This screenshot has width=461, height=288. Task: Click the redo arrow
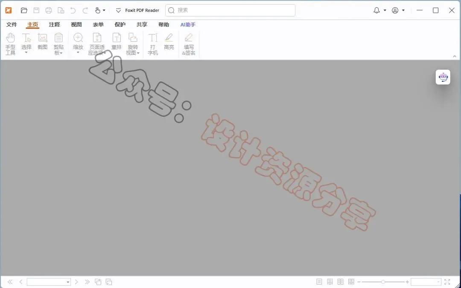(85, 10)
